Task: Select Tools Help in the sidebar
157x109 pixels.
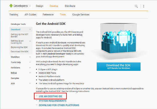Action: click(16, 62)
